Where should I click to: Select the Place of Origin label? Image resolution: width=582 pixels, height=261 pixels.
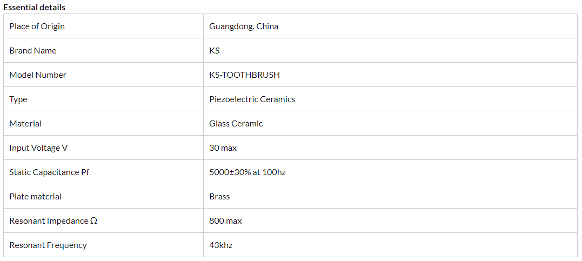pyautogui.click(x=37, y=26)
